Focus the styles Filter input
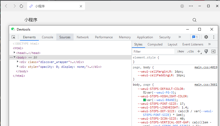The height and width of the screenshot is (126, 220). coord(153,52)
